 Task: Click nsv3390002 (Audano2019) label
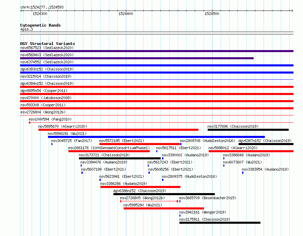pos(185,155)
